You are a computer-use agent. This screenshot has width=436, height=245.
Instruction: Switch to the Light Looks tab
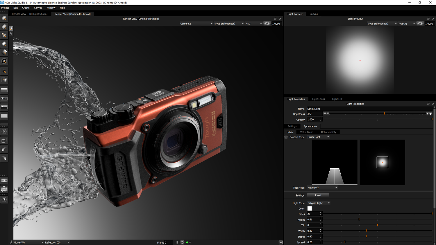318,99
